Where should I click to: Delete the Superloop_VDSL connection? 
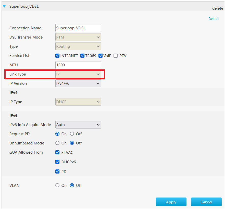(x=218, y=8)
